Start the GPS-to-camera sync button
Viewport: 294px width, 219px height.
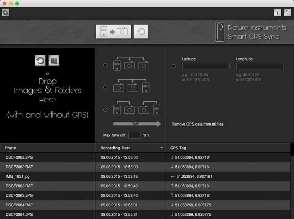(113, 32)
